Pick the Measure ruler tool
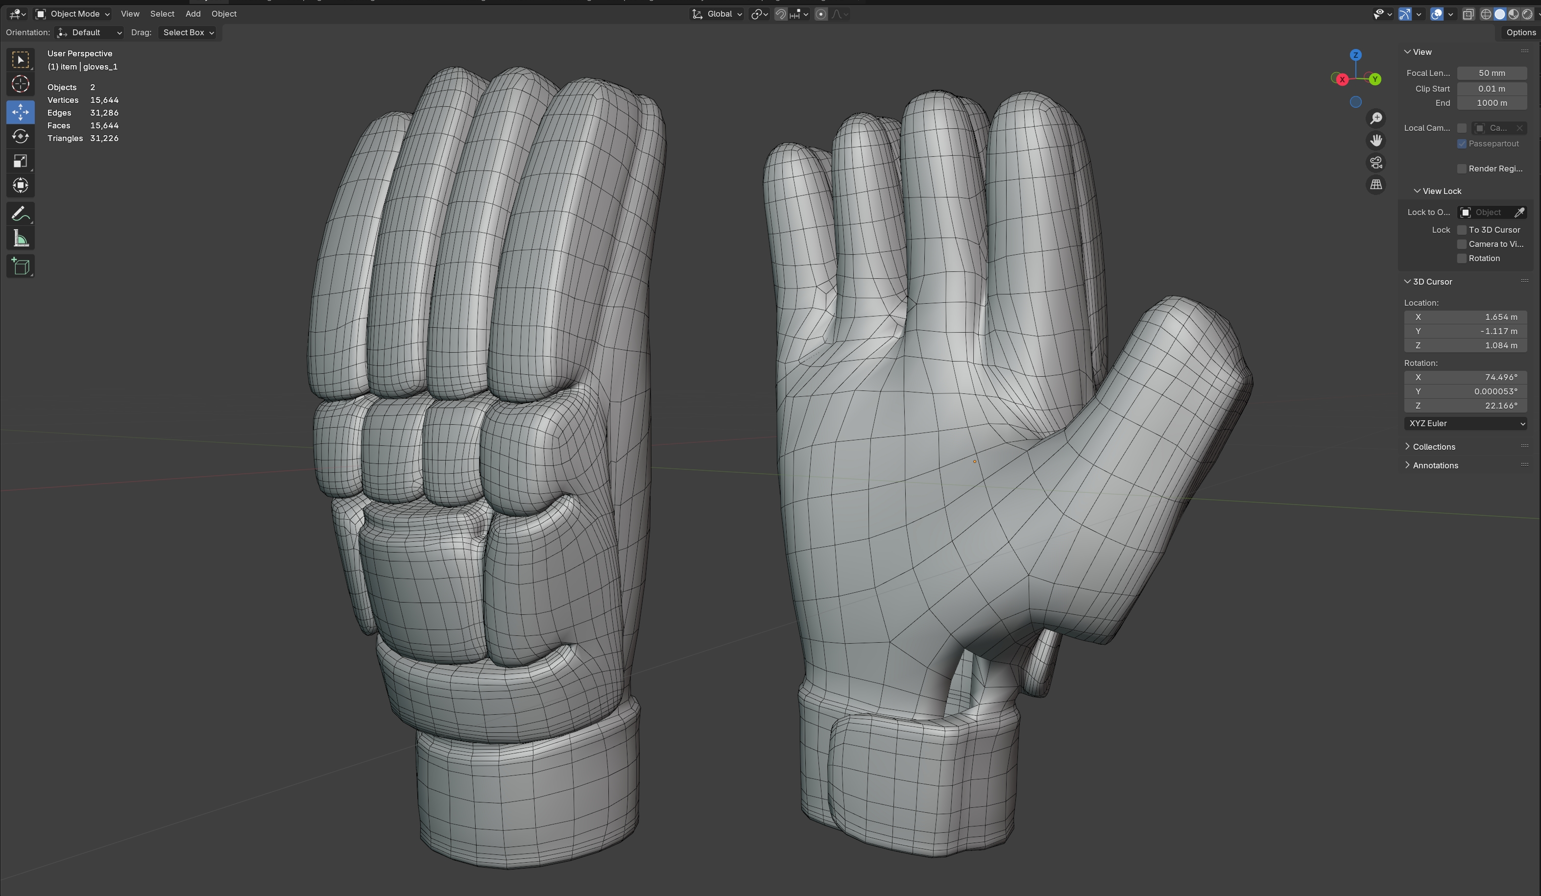1541x896 pixels. point(20,239)
